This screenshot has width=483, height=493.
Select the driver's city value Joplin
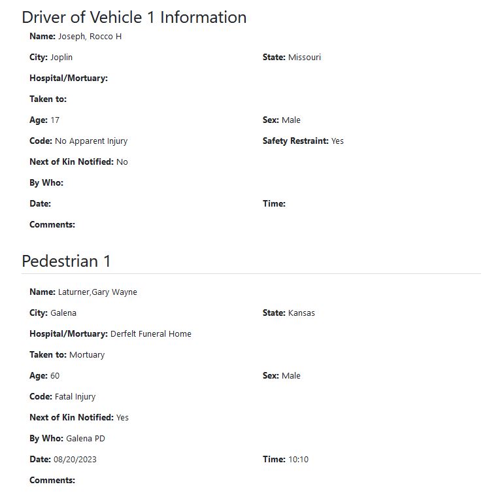pos(61,58)
